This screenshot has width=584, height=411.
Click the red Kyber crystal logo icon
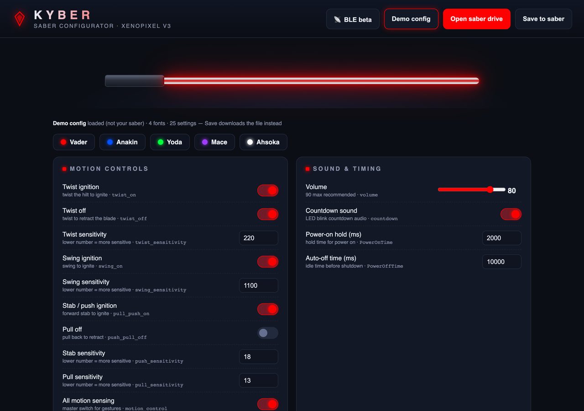coord(20,19)
